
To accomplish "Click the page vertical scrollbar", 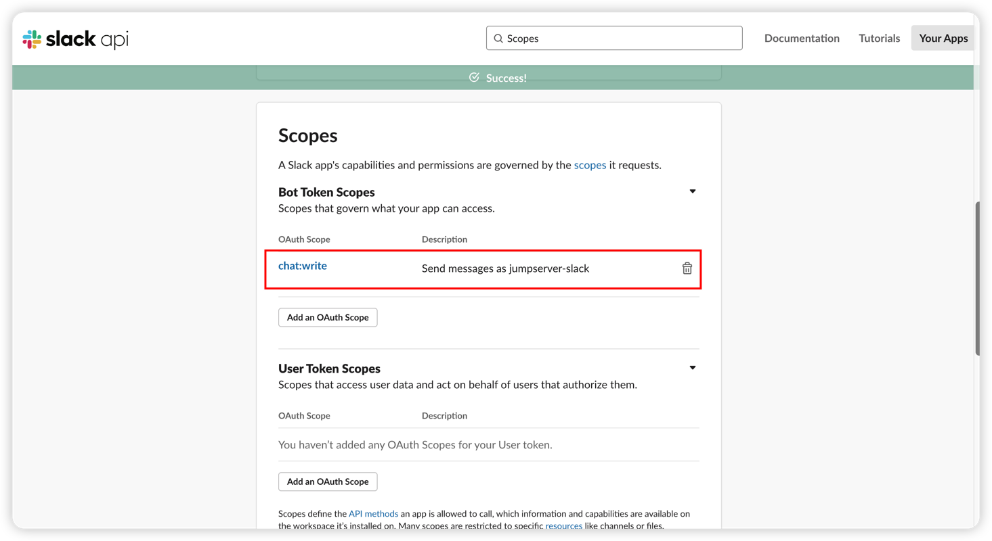I will point(977,279).
